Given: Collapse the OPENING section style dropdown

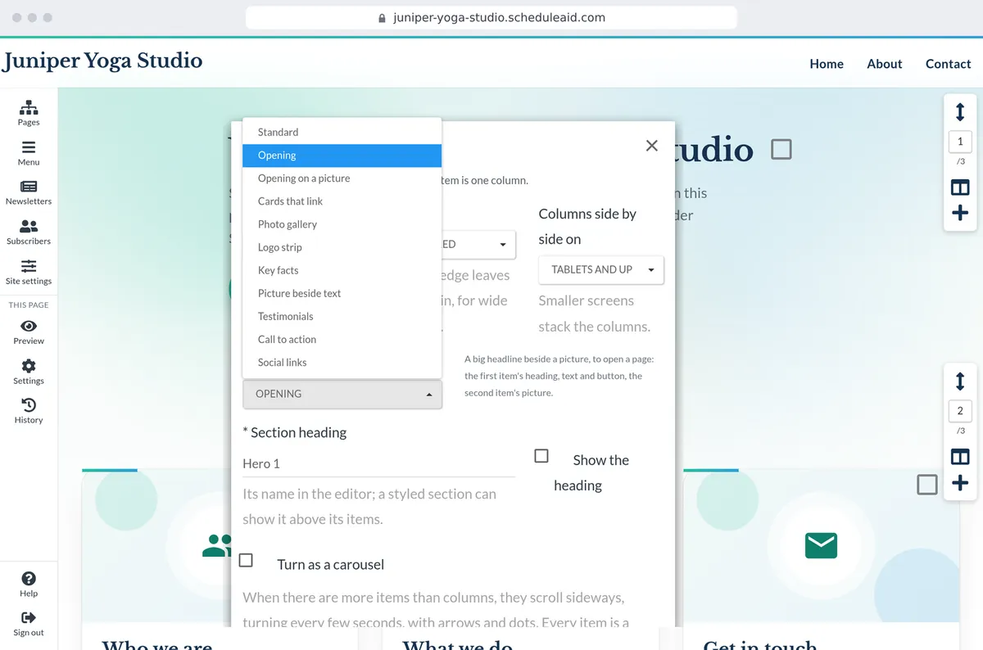Looking at the screenshot, I should [342, 394].
